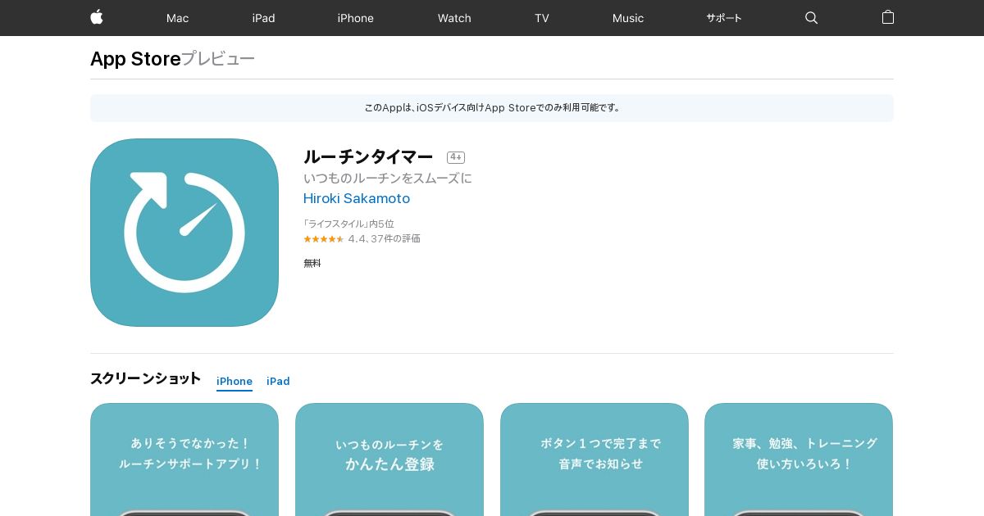Open developer Hiroki Sakamoto link
The width and height of the screenshot is (984, 516).
point(357,199)
